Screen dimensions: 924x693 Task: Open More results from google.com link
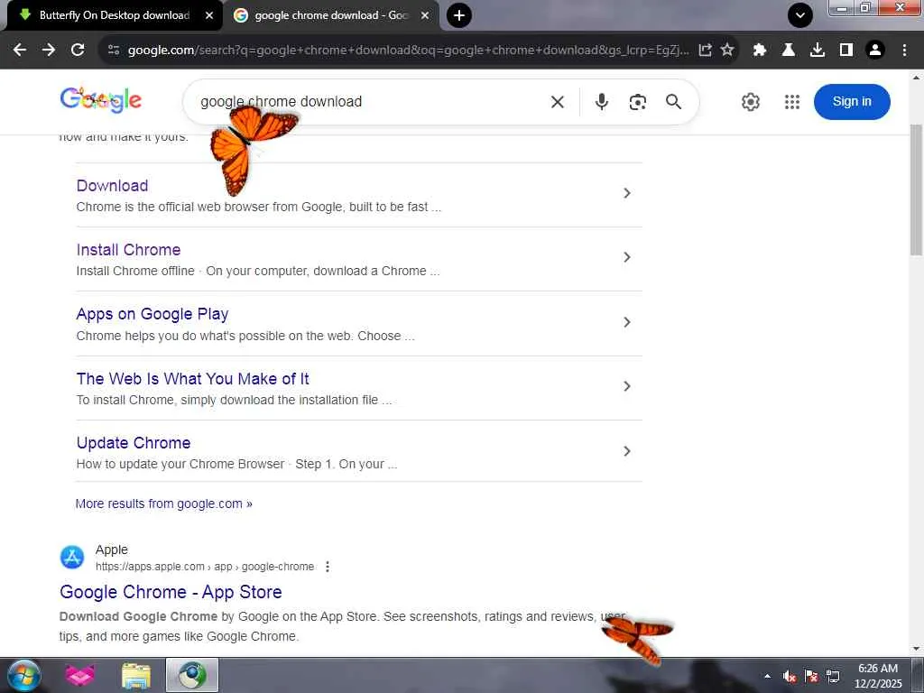[164, 504]
